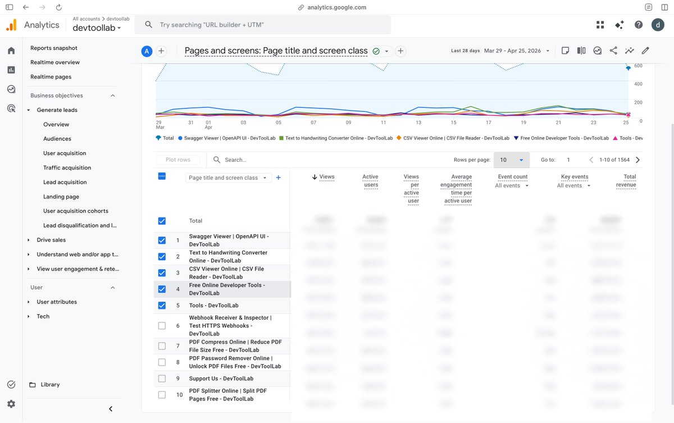
Task: Share this report icon
Action: tap(613, 51)
